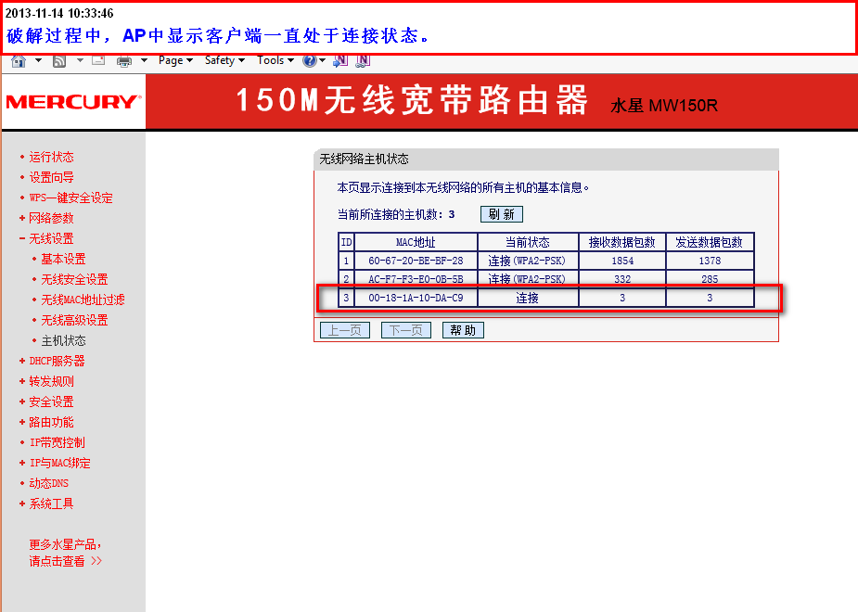Click the MAC地址 column header
The image size is (858, 612).
point(416,242)
